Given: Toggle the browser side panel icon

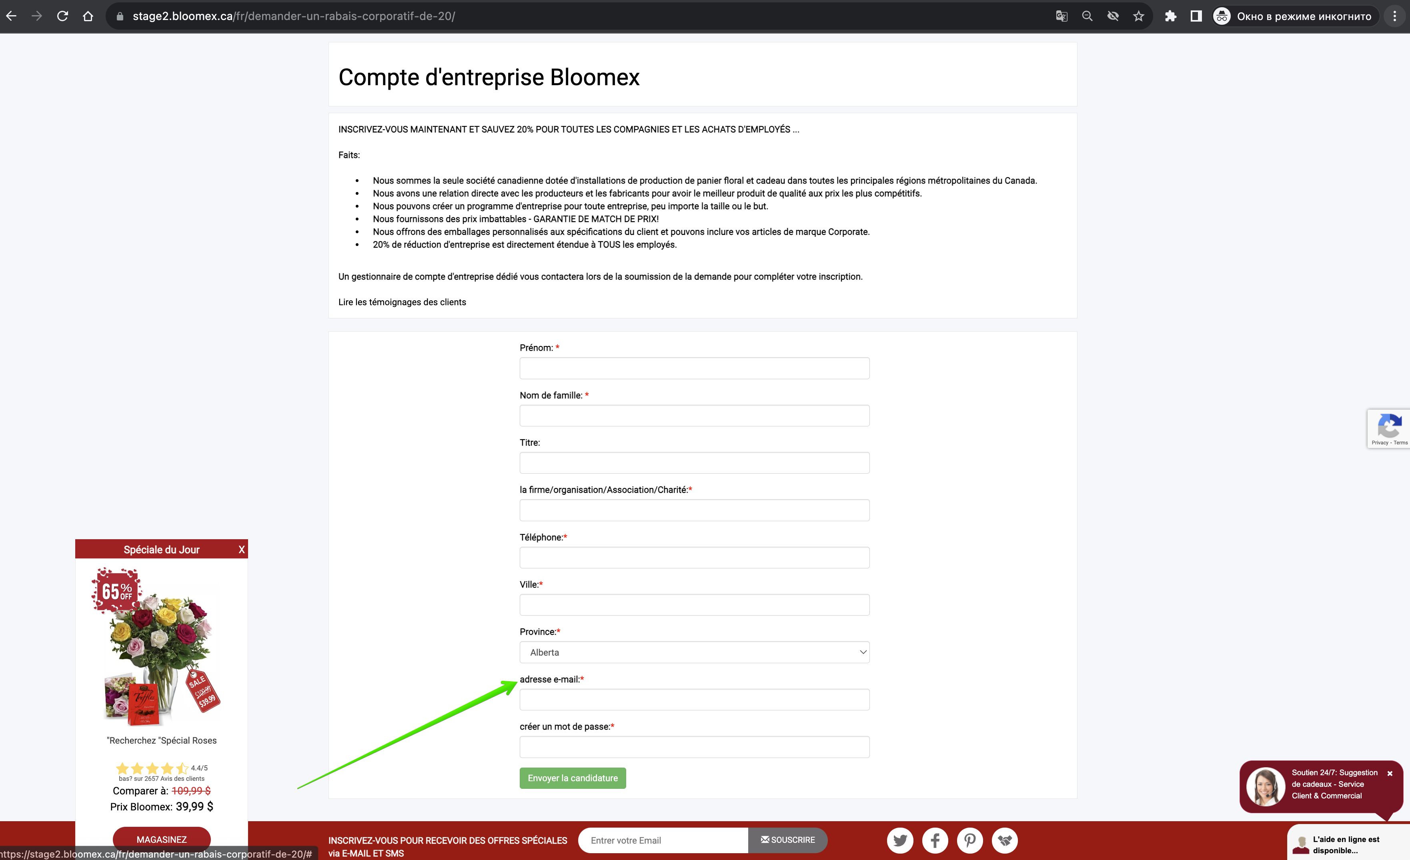Looking at the screenshot, I should (x=1196, y=16).
